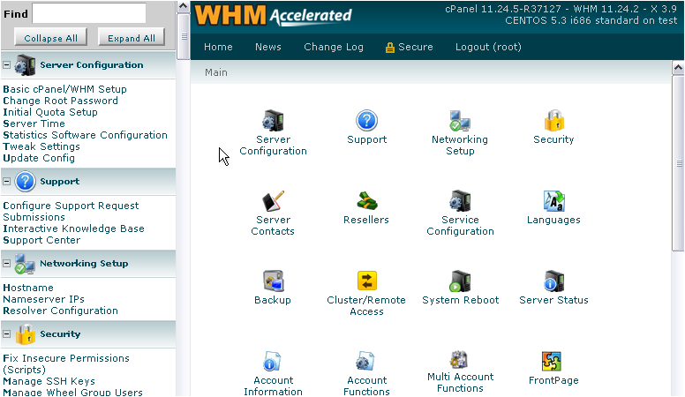The image size is (685, 397).
Task: Click the WHM Accelerated logo
Action: click(x=273, y=16)
